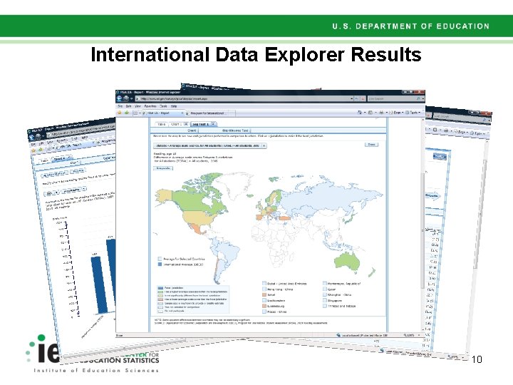This screenshot has width=513, height=385.
Task: Click the search magnifier icon in the browser
Action: 418,98
